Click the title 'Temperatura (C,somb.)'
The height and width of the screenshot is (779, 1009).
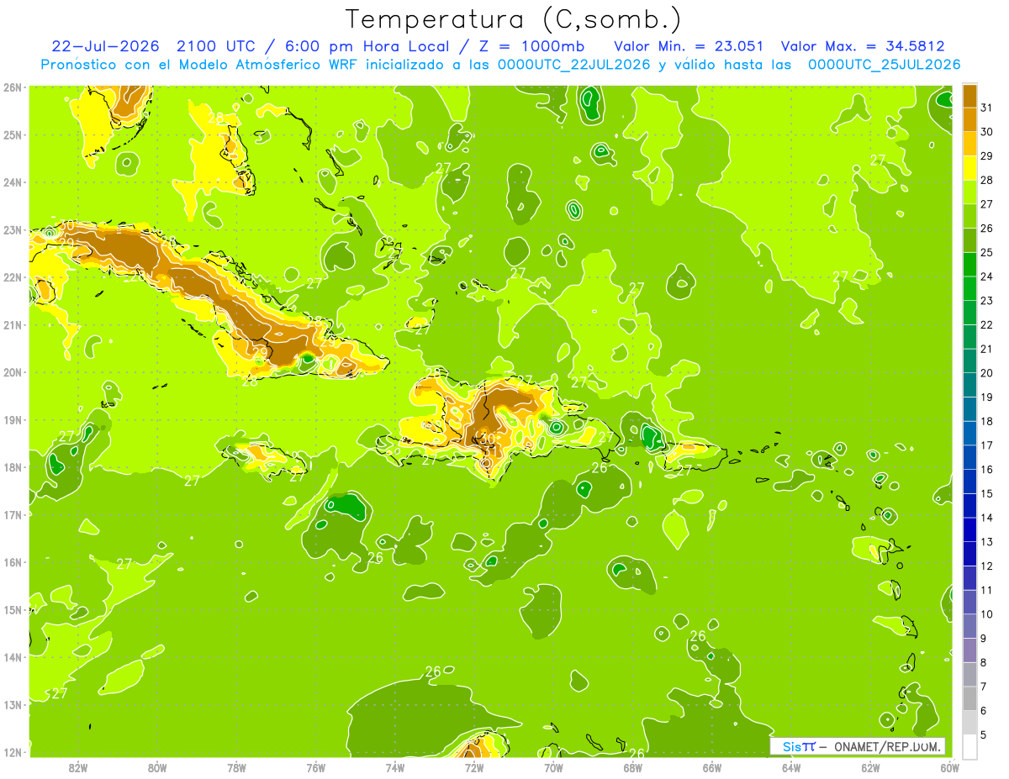tap(514, 19)
